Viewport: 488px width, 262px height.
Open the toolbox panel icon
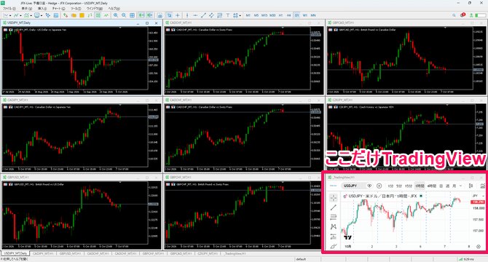point(56,15)
